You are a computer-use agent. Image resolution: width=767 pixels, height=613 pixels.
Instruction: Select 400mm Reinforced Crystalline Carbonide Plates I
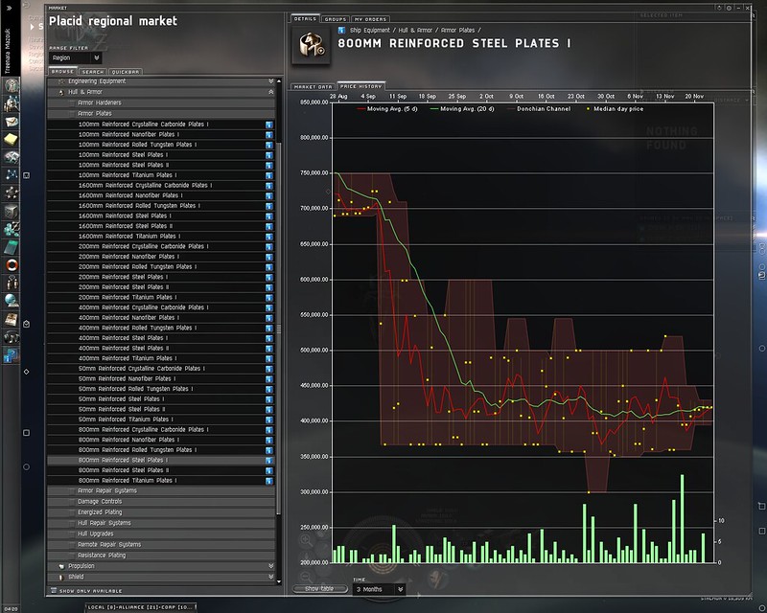pos(160,308)
